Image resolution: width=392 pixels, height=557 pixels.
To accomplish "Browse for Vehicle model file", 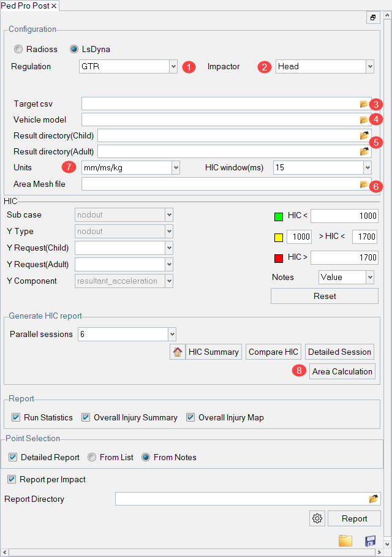I will [364, 119].
